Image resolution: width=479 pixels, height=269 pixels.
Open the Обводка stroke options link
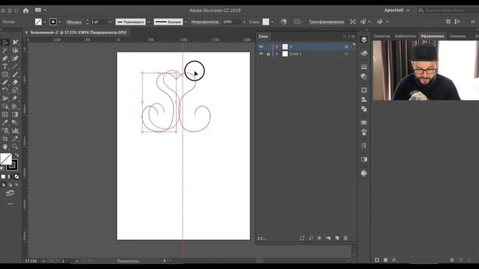coord(73,22)
